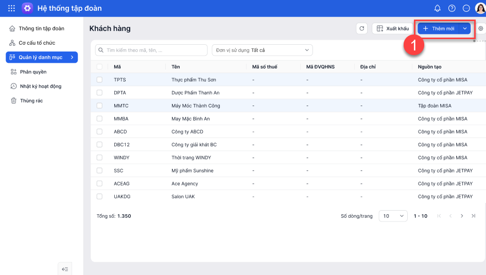Open the app launcher grid icon
Viewport: 486px width, 275px height.
[11, 8]
